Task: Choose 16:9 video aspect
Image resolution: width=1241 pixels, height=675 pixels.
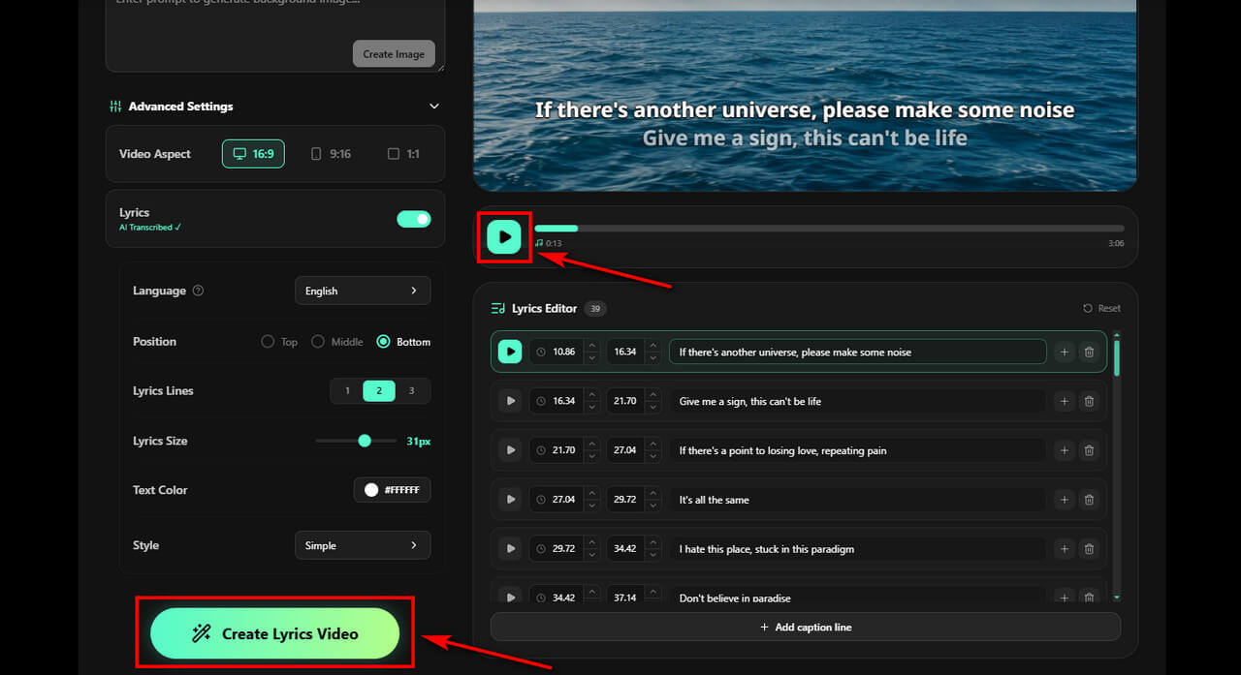Action: coord(253,154)
